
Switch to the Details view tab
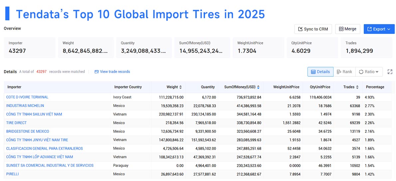(x=320, y=72)
